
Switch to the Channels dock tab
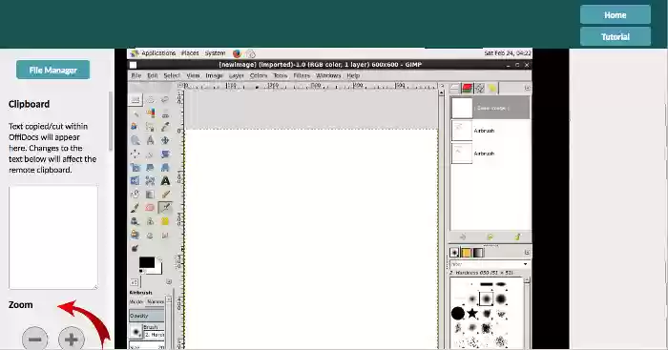tap(468, 88)
